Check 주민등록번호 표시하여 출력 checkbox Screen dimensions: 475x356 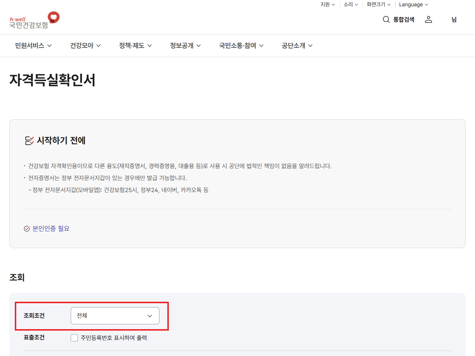(74, 338)
